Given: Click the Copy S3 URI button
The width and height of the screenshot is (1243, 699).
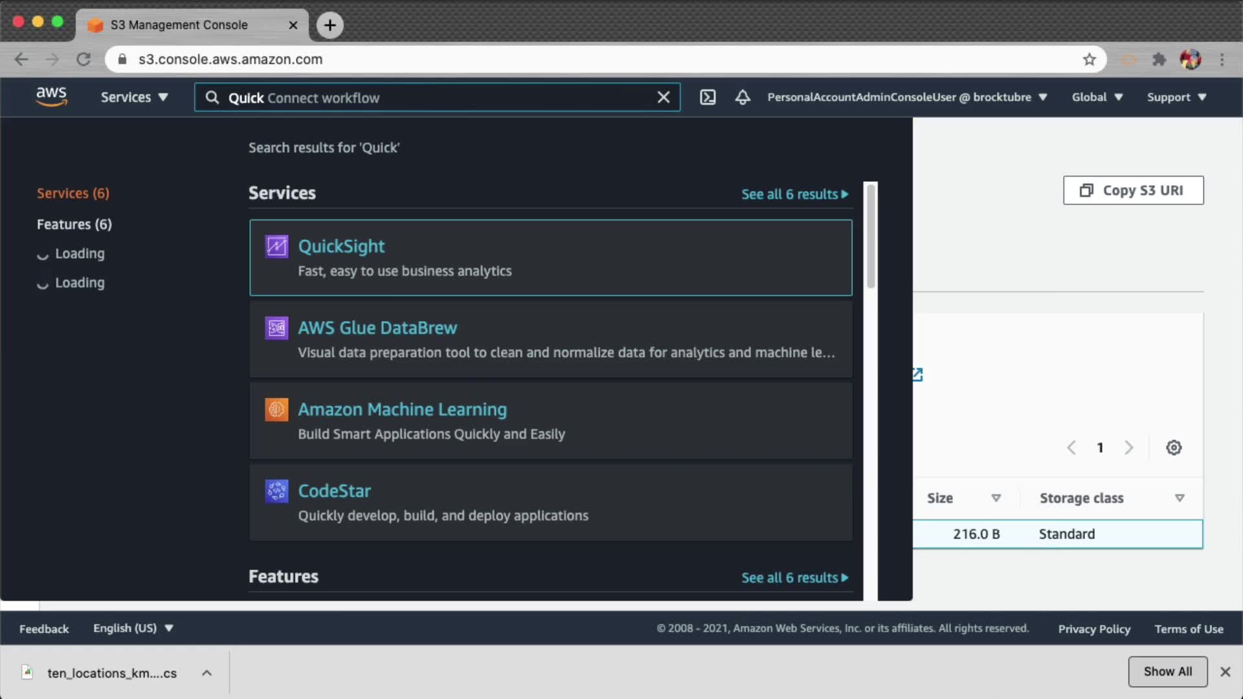Looking at the screenshot, I should click(1133, 190).
